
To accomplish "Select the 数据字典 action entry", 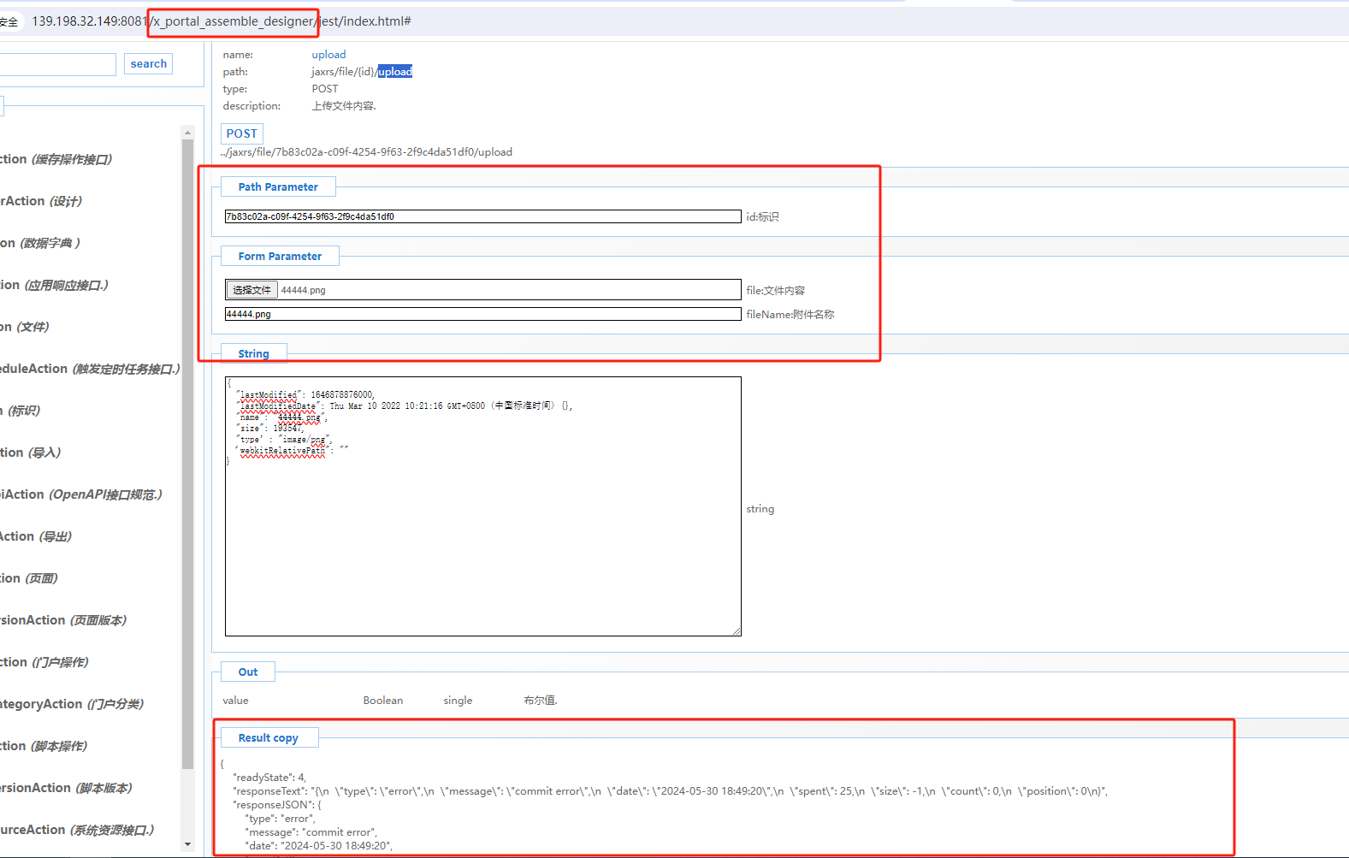I will 40,243.
